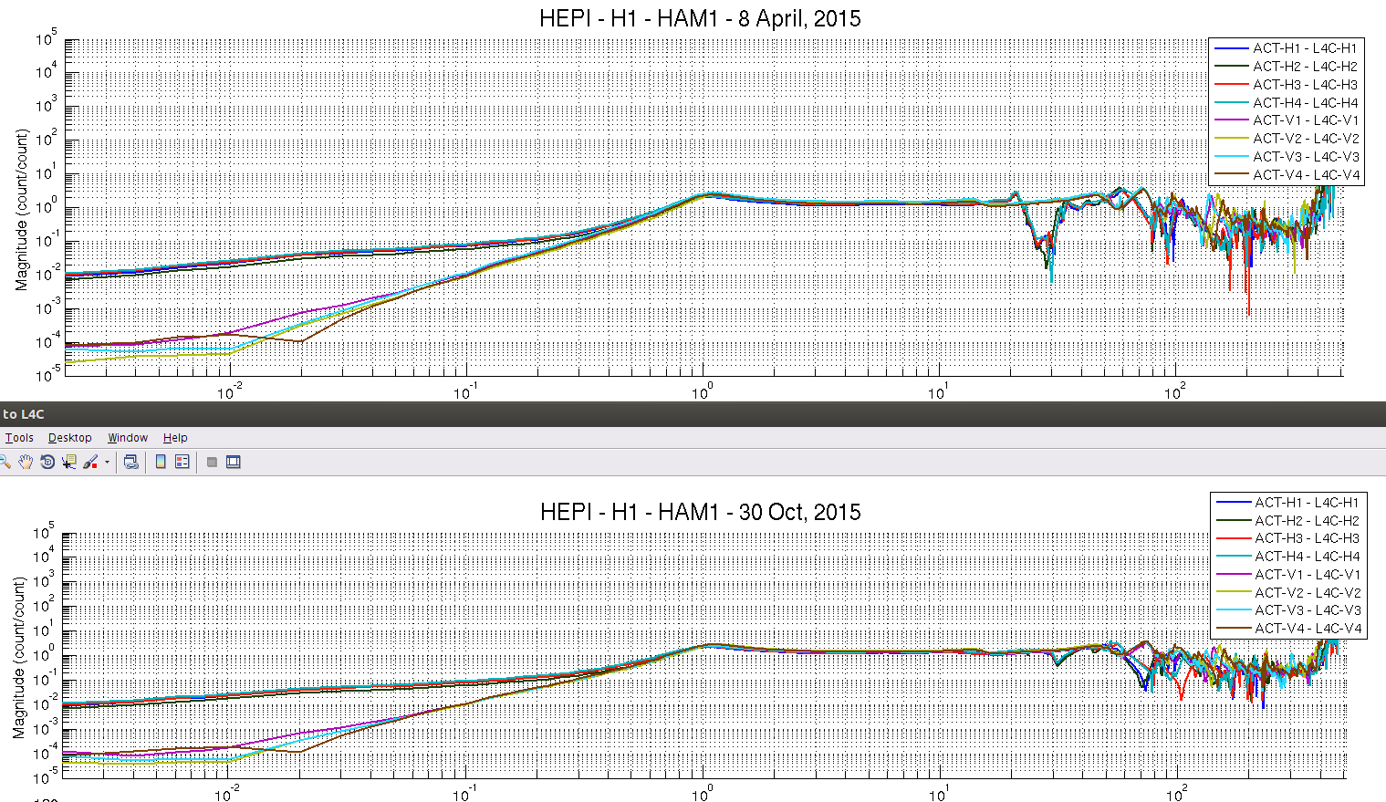Screen dimensions: 1386x802
Task: Click the purple line sample for ACT-V1 in bottom legend
Action: [1233, 575]
